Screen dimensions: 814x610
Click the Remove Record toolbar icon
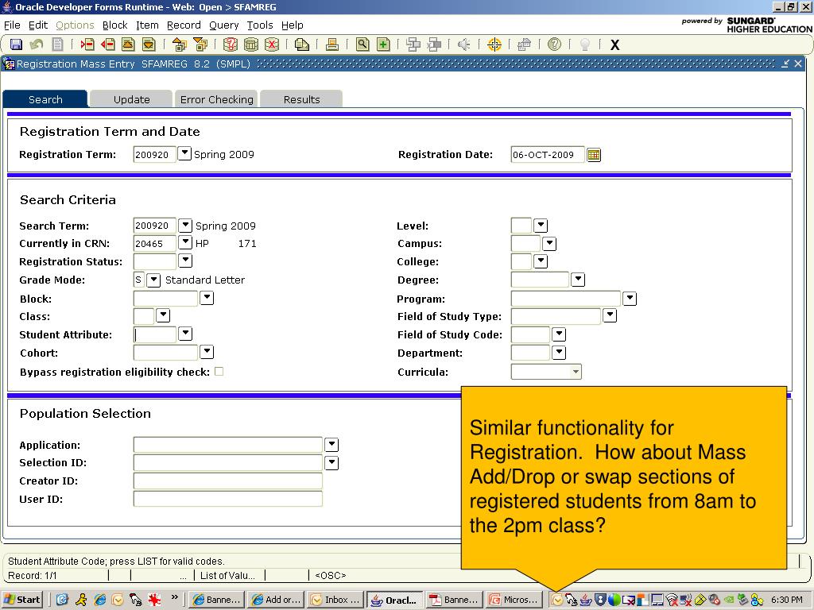point(108,44)
